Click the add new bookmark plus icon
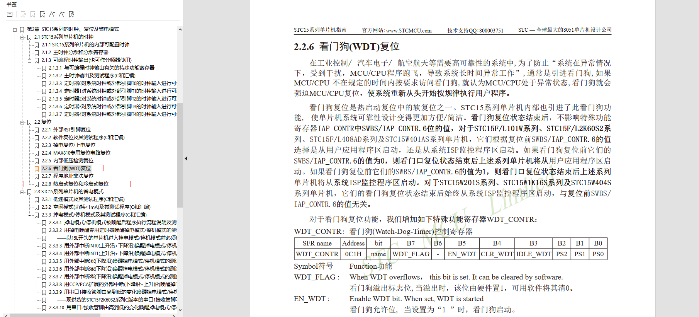Screen dimensions: 699x317 33,14
